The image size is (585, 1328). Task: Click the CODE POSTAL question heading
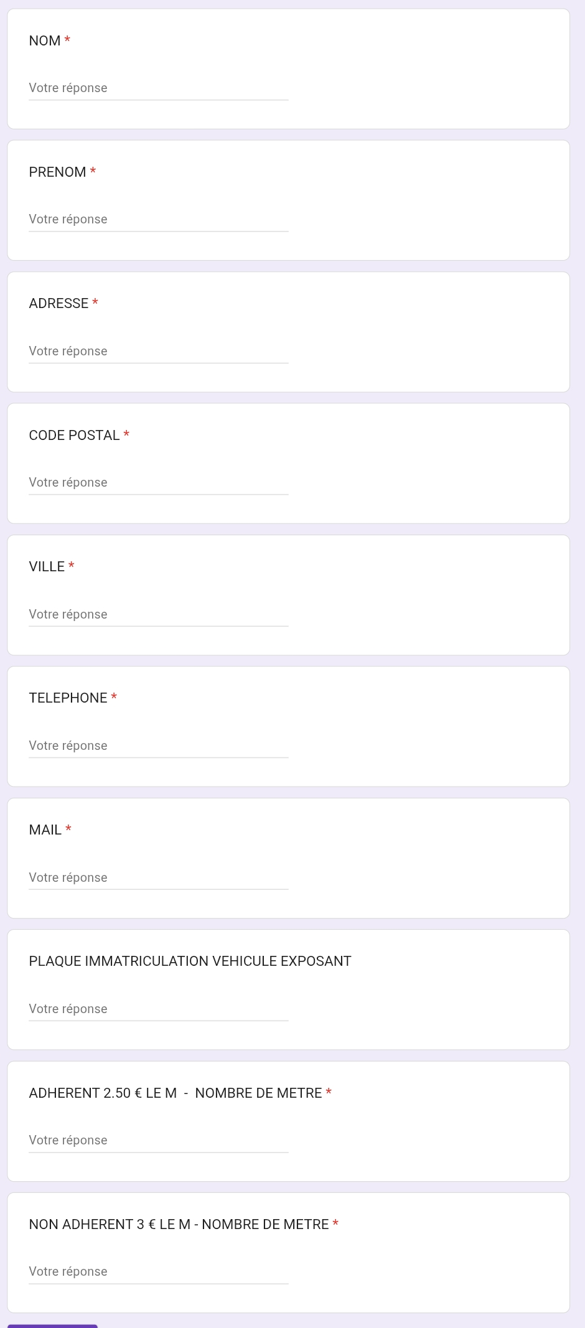[x=74, y=436]
